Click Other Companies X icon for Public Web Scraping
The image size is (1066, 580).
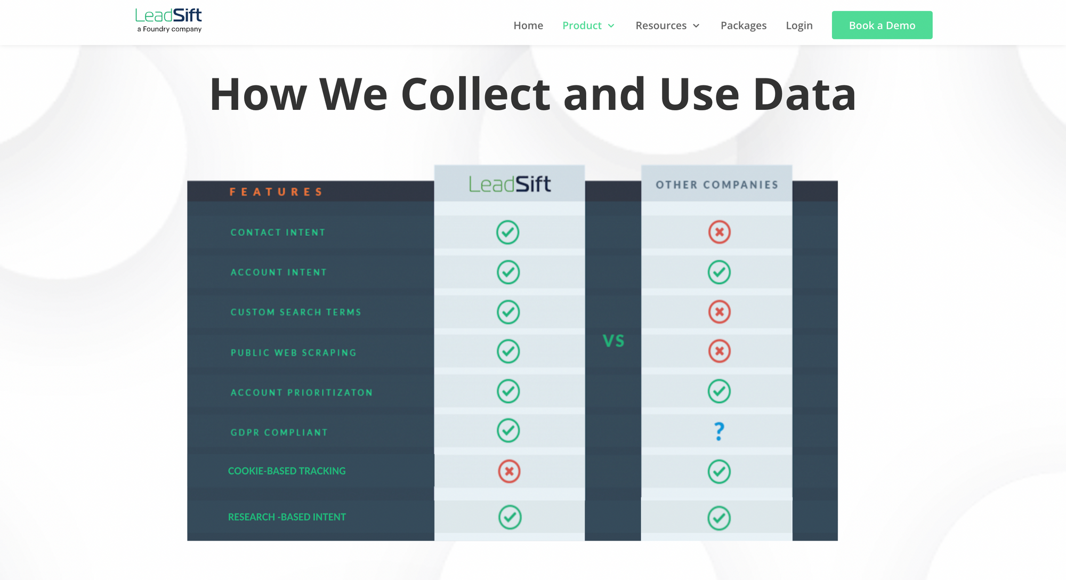[x=720, y=351]
